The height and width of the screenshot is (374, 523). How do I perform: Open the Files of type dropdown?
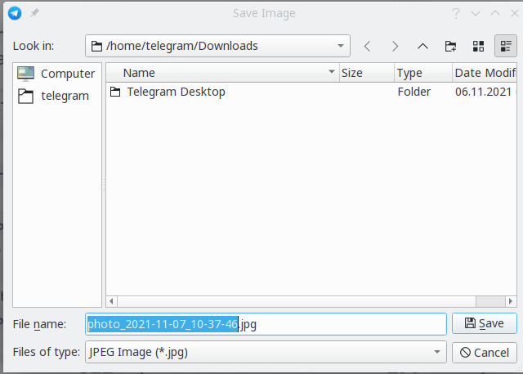point(266,352)
